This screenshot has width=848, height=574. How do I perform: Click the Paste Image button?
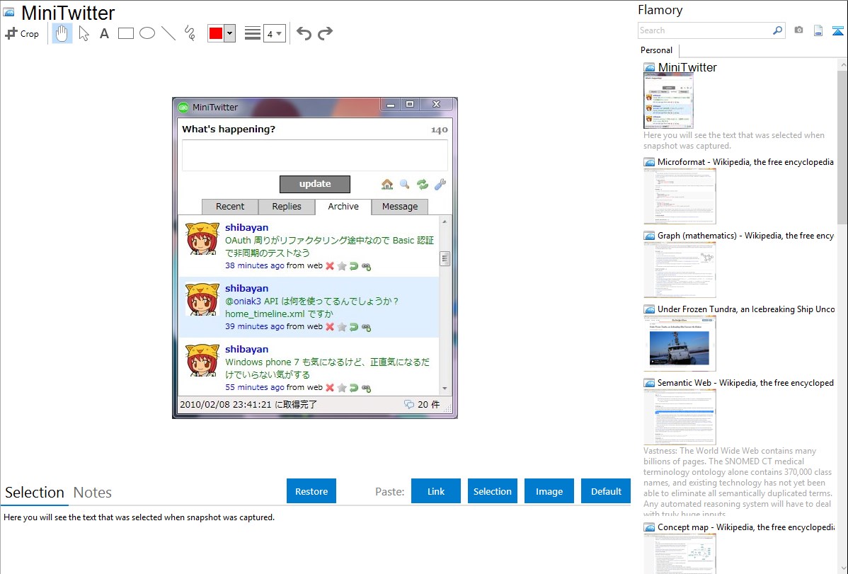point(549,491)
